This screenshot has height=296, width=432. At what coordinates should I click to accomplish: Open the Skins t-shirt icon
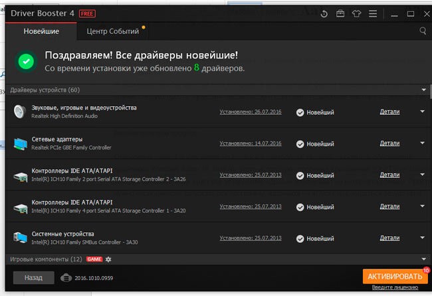click(x=357, y=13)
